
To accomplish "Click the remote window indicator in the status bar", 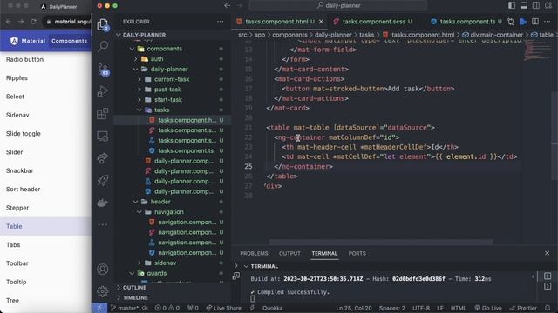I will click(99, 308).
